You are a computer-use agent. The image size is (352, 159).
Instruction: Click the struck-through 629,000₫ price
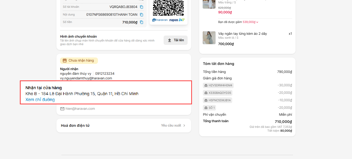(x=224, y=8)
